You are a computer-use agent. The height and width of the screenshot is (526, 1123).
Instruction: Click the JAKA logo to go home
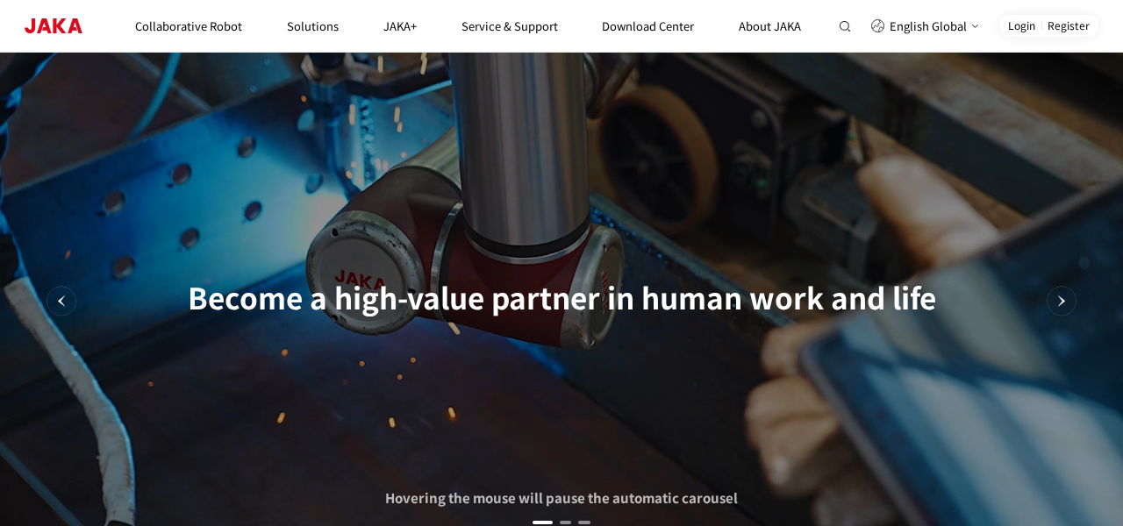coord(54,26)
